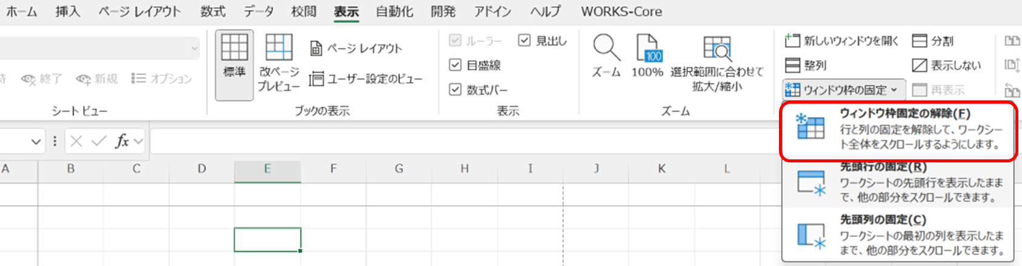Click the 100% zoom icon
This screenshot has height=266, width=1022.
point(647,48)
